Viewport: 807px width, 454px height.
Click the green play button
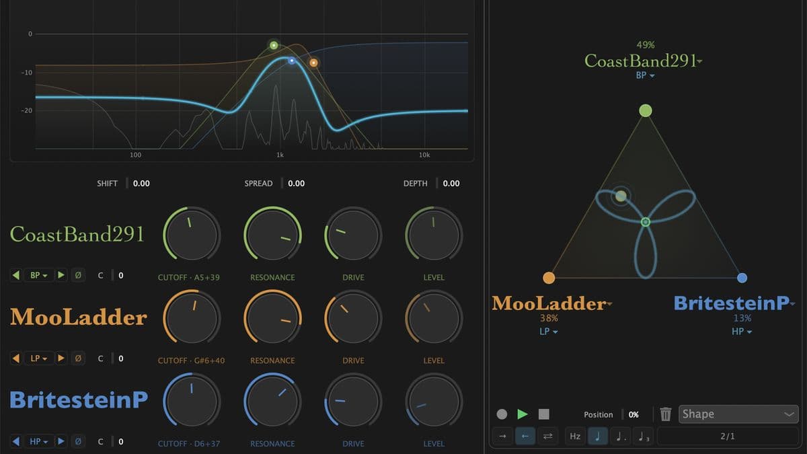tap(523, 414)
